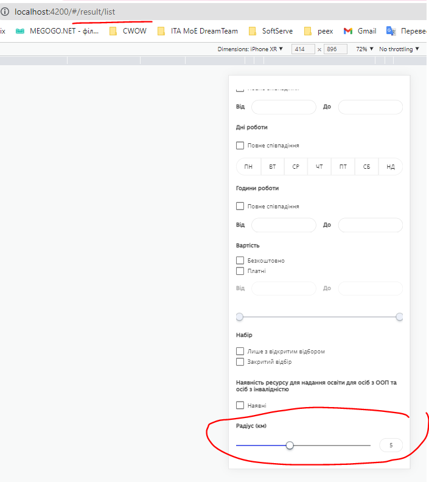Click the Від field under Години роботи

tap(284, 225)
